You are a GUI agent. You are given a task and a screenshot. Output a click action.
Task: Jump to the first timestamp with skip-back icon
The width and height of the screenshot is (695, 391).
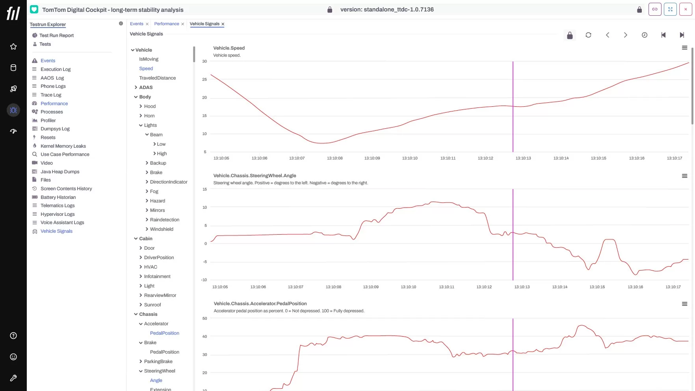pyautogui.click(x=663, y=35)
